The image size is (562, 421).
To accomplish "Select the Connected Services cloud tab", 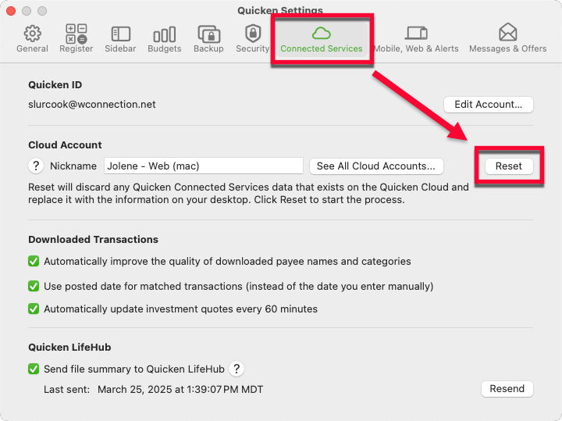I will click(322, 40).
